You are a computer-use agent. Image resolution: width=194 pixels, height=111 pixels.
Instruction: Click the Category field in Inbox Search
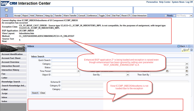(x=65, y=64)
